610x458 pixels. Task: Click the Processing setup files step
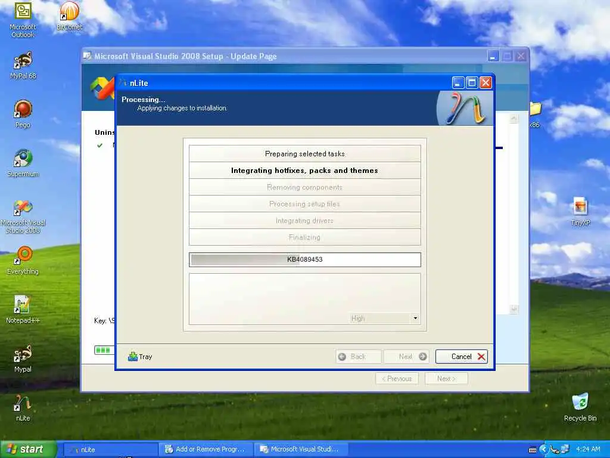[305, 204]
